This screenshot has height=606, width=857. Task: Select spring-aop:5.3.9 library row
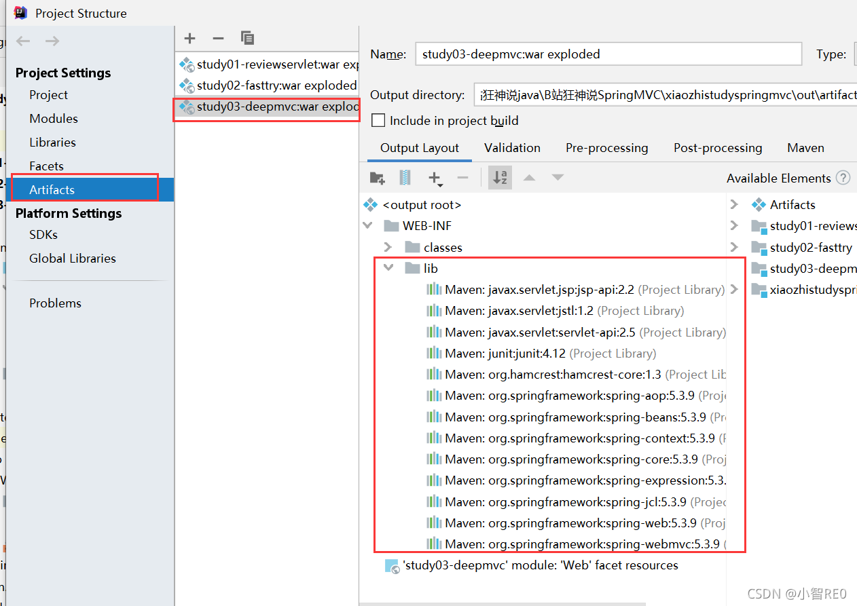pos(576,396)
